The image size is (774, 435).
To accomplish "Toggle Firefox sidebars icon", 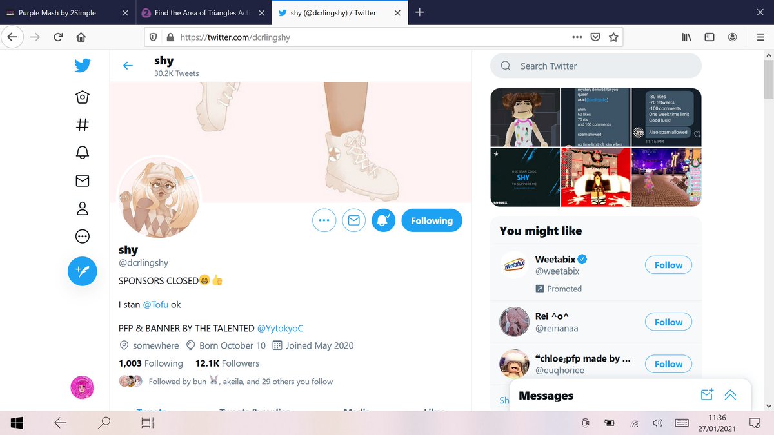I will pos(709,37).
